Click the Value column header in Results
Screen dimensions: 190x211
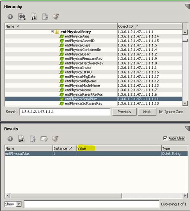coord(119,149)
